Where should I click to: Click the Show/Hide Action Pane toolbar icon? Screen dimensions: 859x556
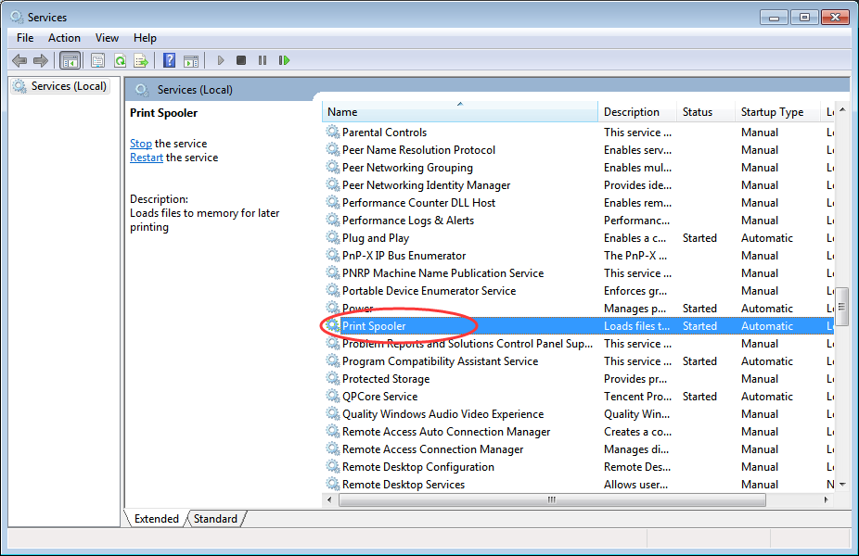coord(191,60)
